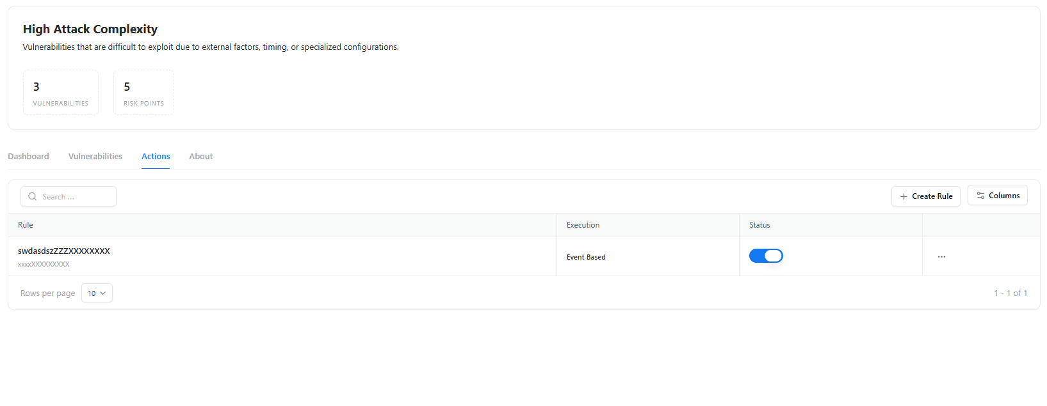Click the Create Rule button

926,196
